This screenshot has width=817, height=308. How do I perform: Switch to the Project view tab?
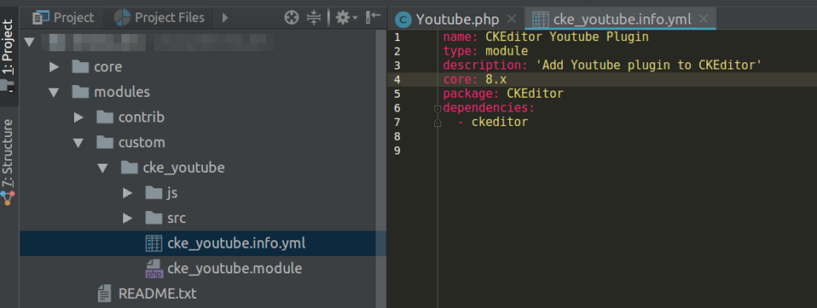pyautogui.click(x=64, y=18)
